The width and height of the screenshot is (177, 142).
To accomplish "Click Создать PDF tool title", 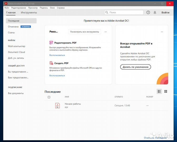I will pyautogui.click(x=61, y=63).
